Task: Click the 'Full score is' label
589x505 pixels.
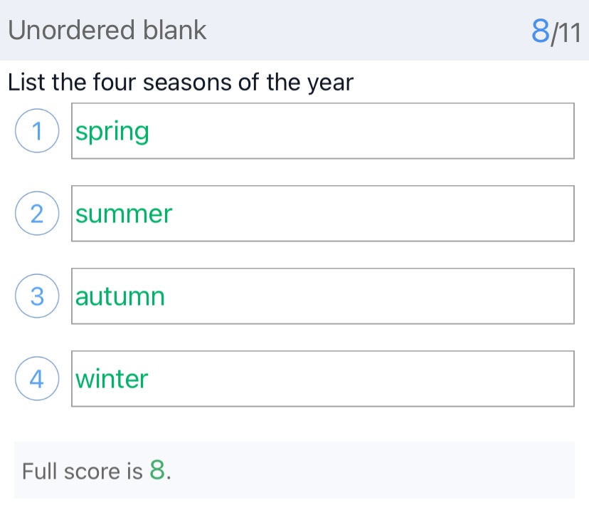Action: (83, 472)
